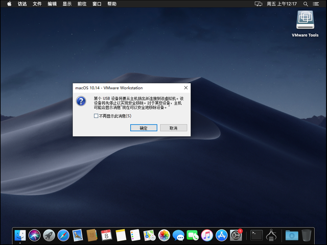327x245 pixels.
Task: Open Safari compass icon in dock
Action: coord(63,235)
